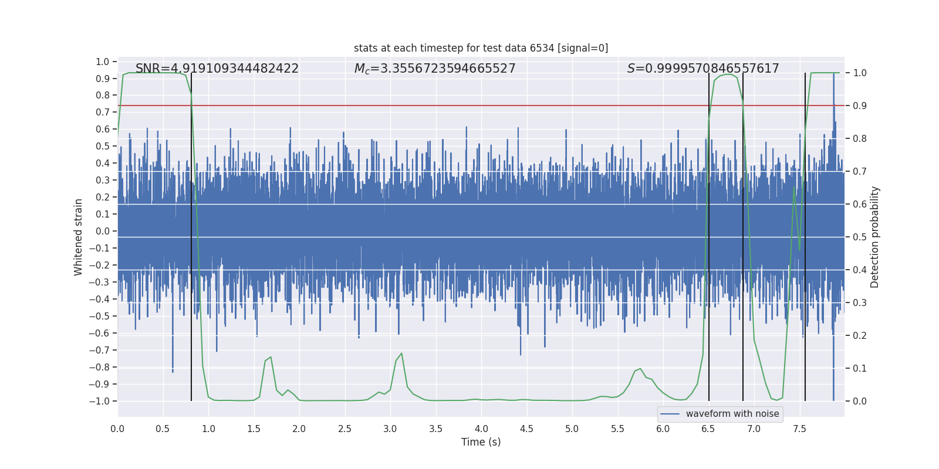The image size is (939, 469).
Task: Click the −1.0 tick on the whitened strain axis
Action: (99, 401)
